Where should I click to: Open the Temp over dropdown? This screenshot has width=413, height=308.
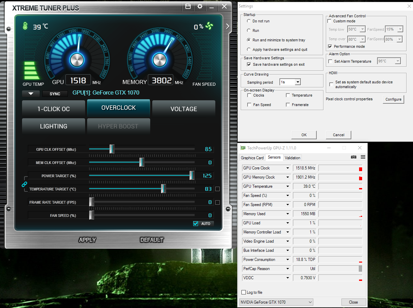pyautogui.click(x=356, y=39)
